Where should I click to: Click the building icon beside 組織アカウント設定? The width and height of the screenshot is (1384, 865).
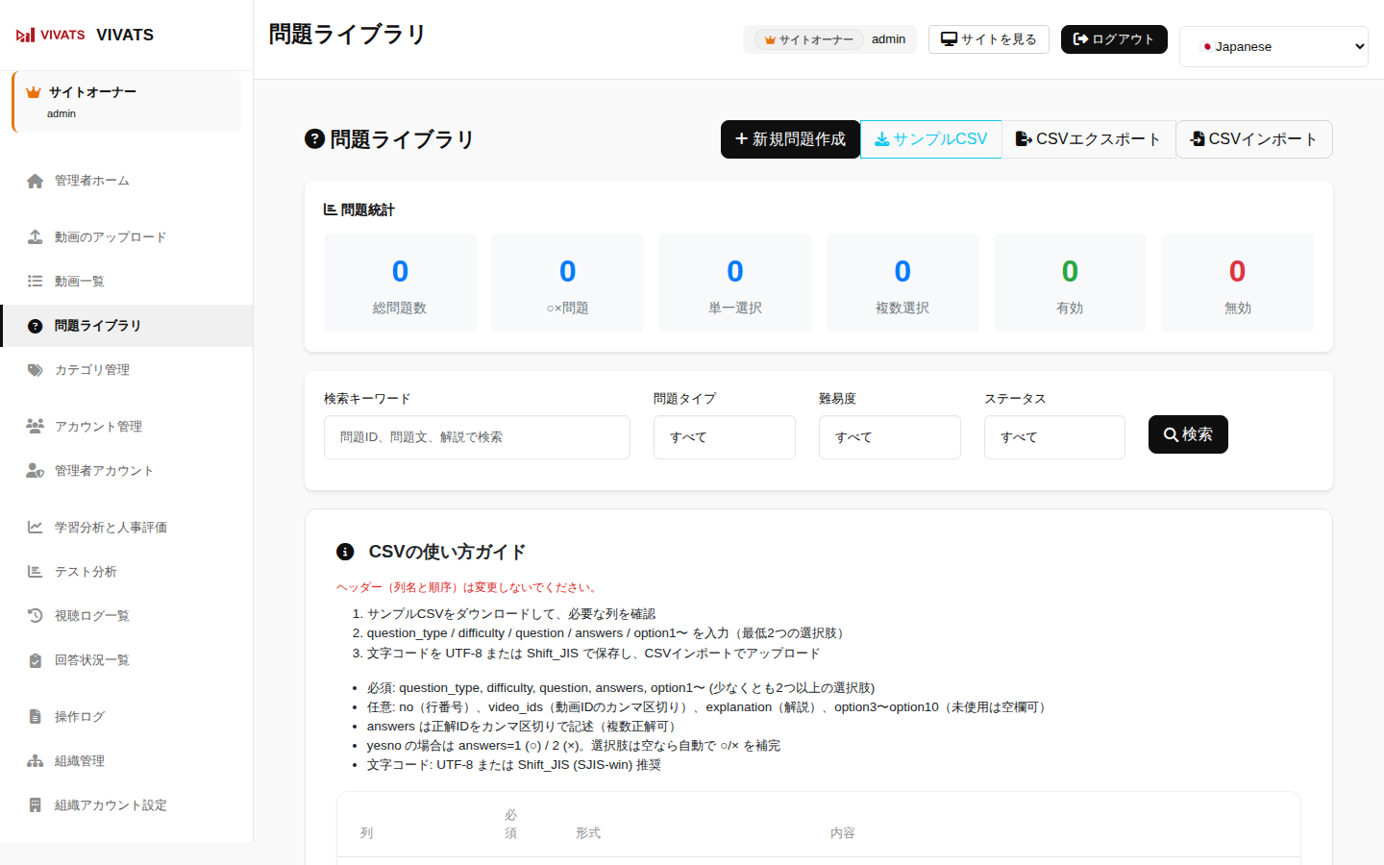(x=36, y=805)
